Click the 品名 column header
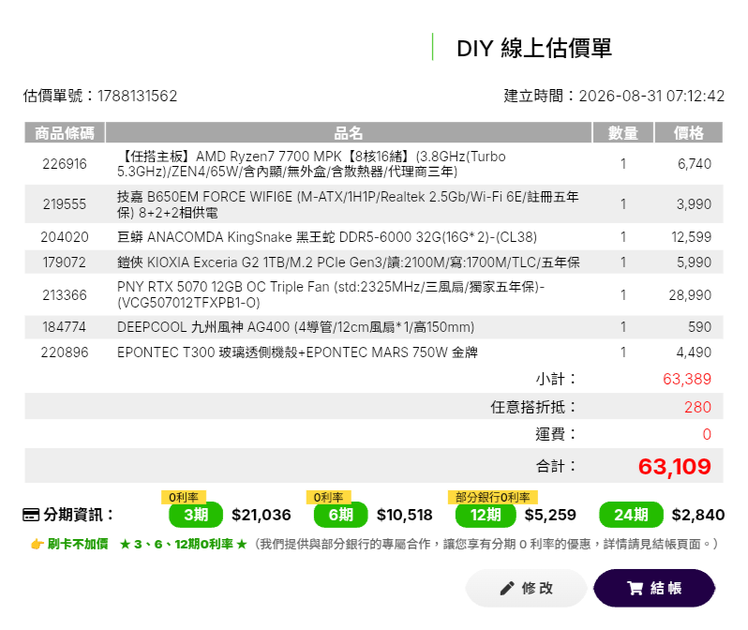748x630 pixels. (349, 133)
